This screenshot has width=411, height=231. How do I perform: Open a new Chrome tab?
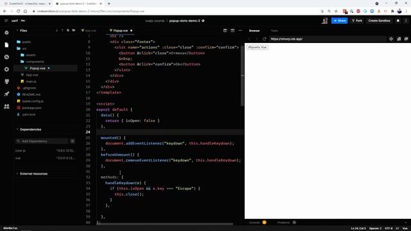(109, 4)
